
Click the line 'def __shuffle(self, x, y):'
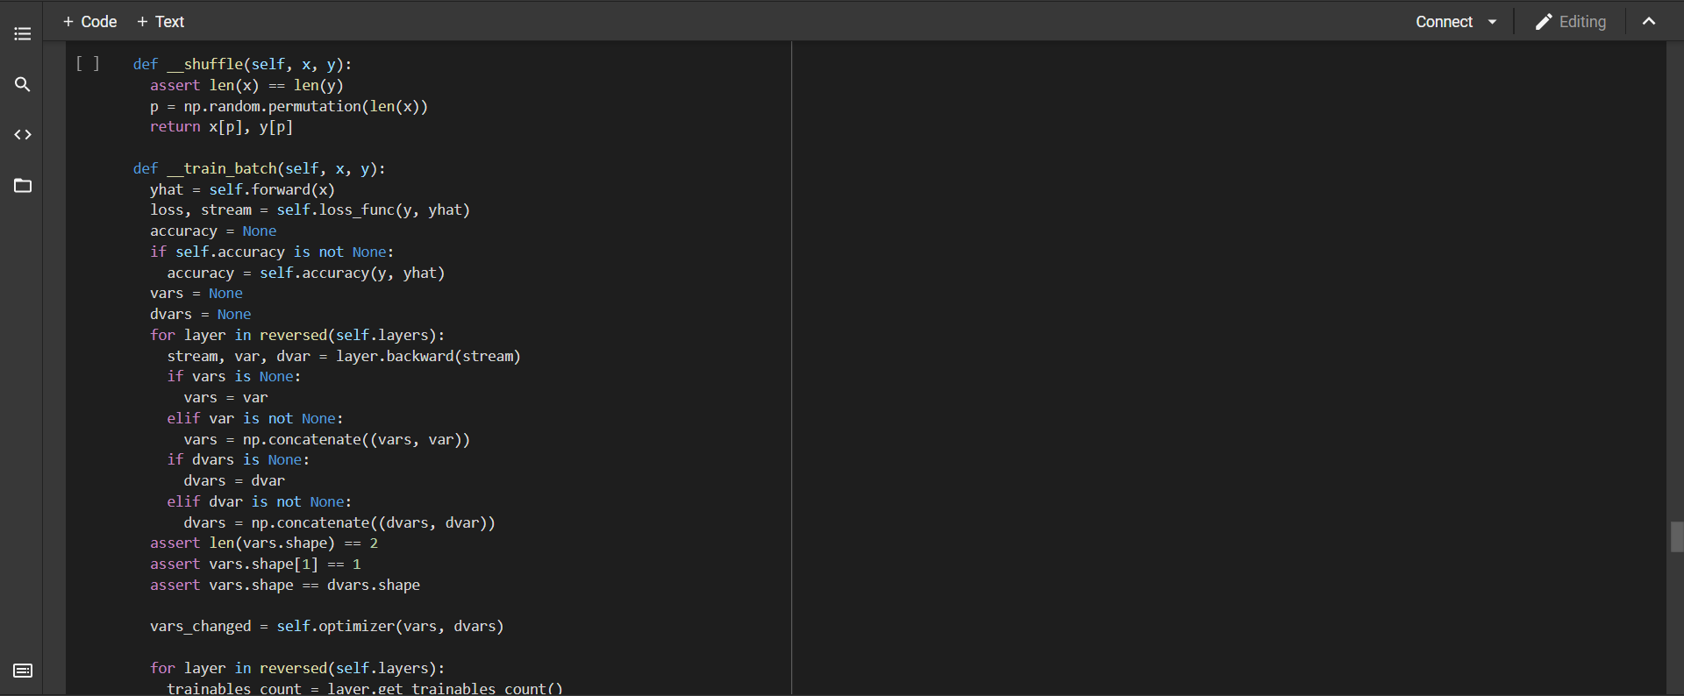pyautogui.click(x=242, y=64)
